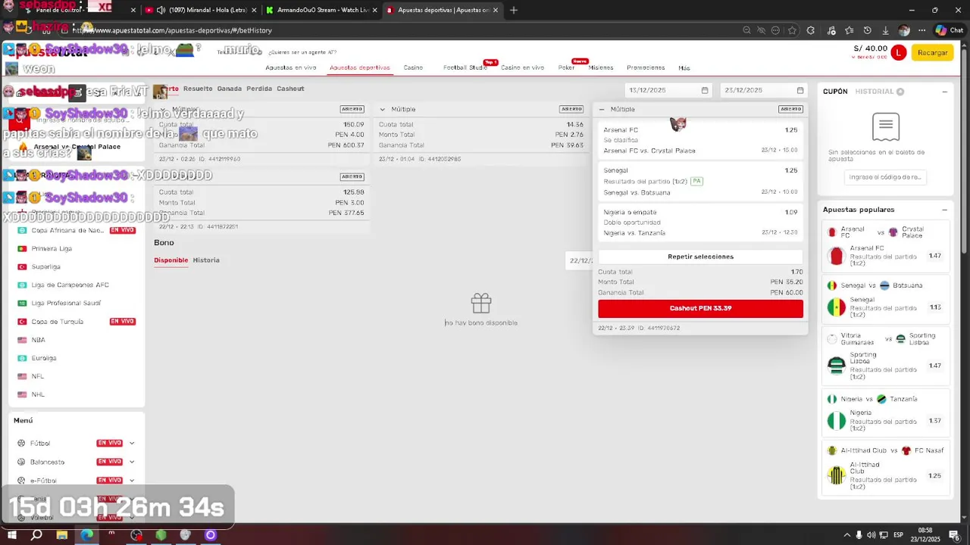This screenshot has width=970, height=545.
Task: Collapse Apuestas populares panel
Action: 944,210
